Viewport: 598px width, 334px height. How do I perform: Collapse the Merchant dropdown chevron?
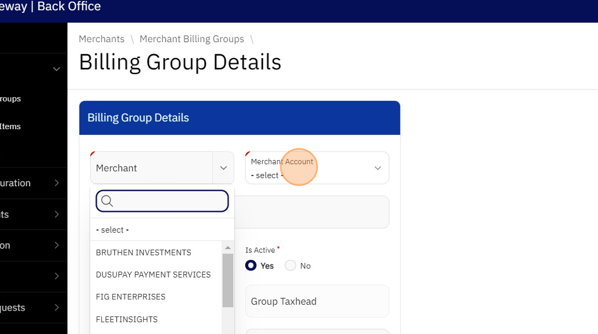tap(223, 168)
